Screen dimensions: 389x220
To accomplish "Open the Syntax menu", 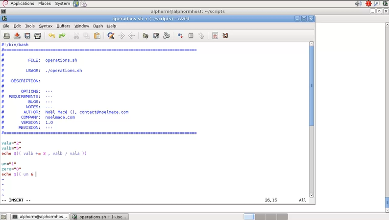I will (x=46, y=26).
